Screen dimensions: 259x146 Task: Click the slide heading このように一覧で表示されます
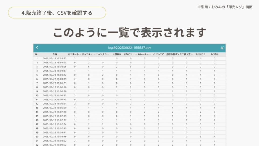(x=129, y=32)
